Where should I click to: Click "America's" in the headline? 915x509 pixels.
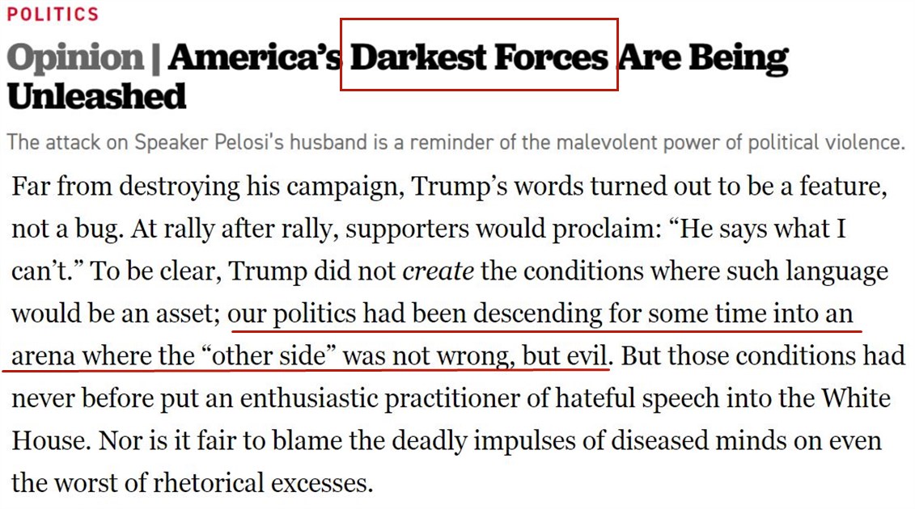[x=255, y=57]
